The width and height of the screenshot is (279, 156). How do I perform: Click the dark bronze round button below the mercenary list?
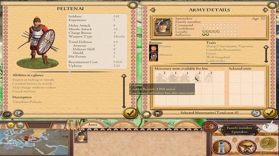pyautogui.click(x=158, y=113)
